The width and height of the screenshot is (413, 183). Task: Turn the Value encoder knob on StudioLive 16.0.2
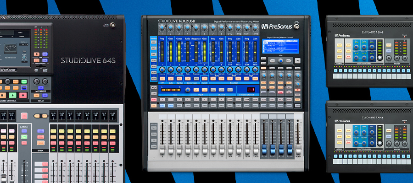tap(280, 61)
